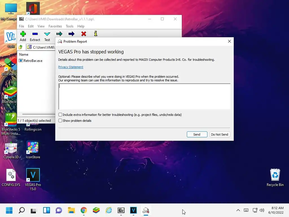Open the View menu in 7-Zip
This screenshot has width=289, height=217.
[41, 26]
